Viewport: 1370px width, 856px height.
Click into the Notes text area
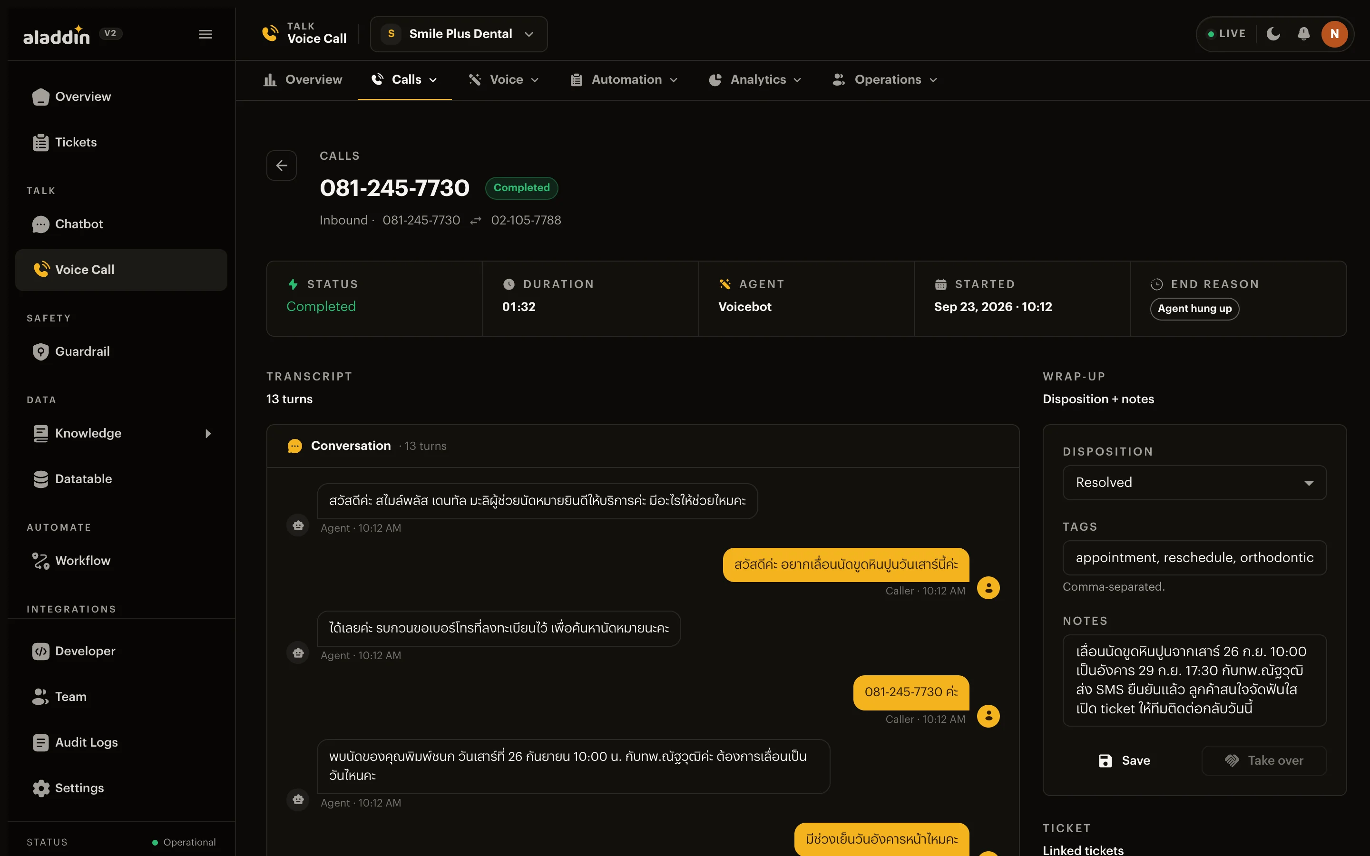[x=1194, y=680]
